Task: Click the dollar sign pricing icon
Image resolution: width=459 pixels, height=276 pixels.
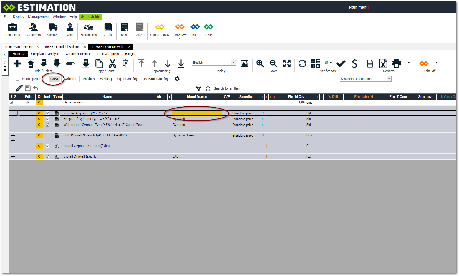Action: (354, 63)
